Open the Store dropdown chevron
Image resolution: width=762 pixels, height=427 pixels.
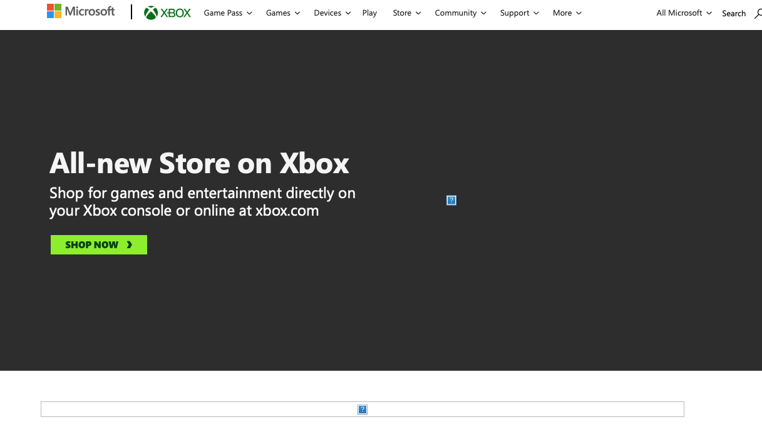pyautogui.click(x=418, y=13)
